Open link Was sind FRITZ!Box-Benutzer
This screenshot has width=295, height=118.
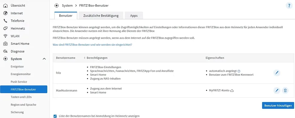click(92, 45)
